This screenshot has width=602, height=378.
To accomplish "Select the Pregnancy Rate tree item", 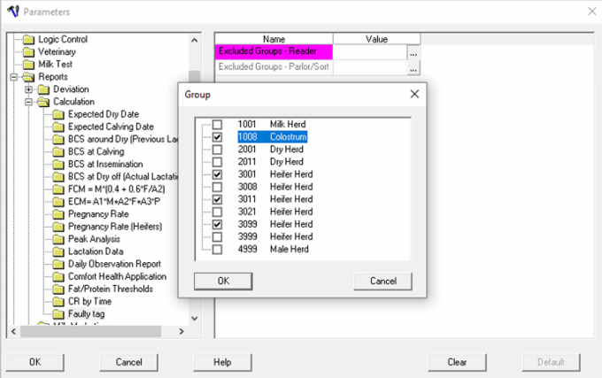I will [x=97, y=214].
